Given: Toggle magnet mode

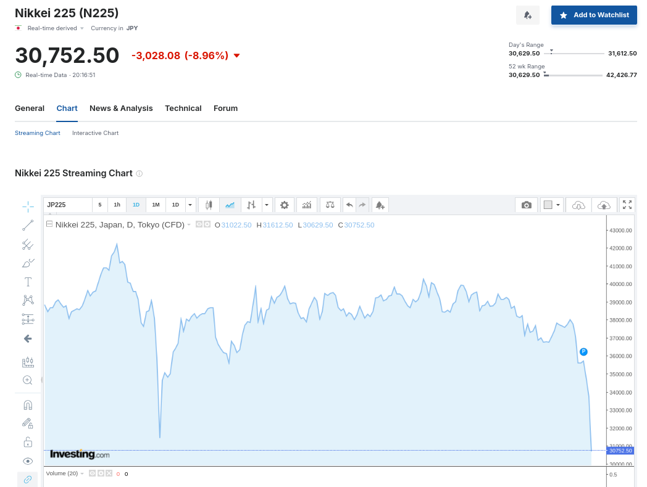Looking at the screenshot, I should click(x=28, y=405).
